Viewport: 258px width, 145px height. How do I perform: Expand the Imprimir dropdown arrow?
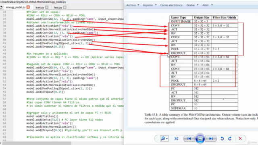click(156, 5)
